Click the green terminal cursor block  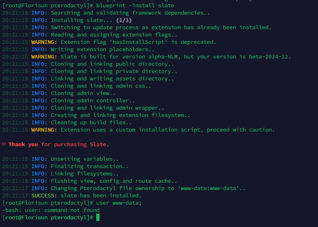(x=98, y=217)
